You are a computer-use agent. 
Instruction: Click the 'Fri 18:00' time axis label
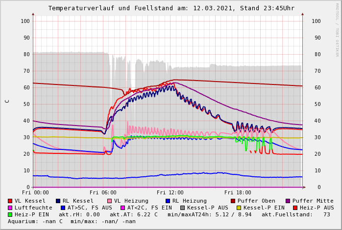pyautogui.click(x=238, y=193)
